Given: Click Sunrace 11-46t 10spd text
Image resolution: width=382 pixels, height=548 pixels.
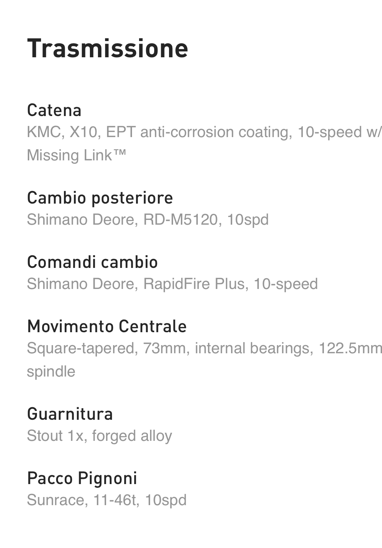Looking at the screenshot, I should [107, 500].
